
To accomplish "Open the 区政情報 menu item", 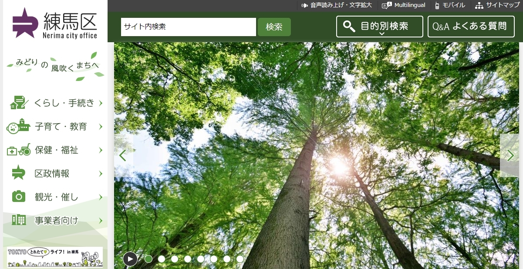I will tap(55, 174).
